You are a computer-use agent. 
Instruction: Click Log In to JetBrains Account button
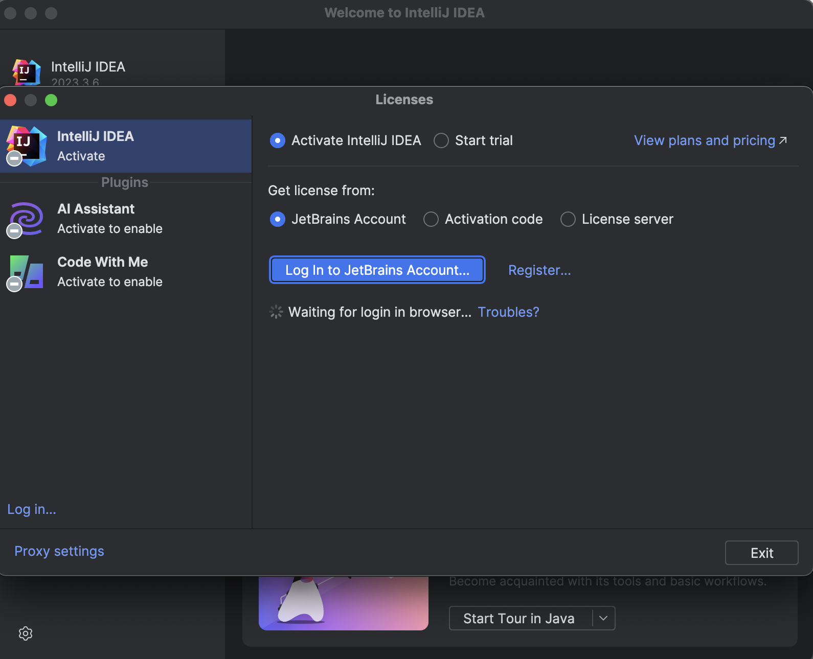(x=377, y=270)
